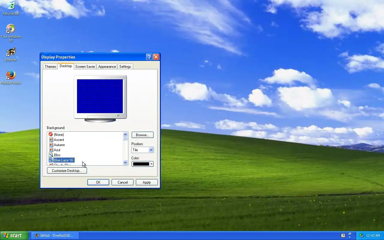Click the Azul wallpaper file icon

coord(51,150)
